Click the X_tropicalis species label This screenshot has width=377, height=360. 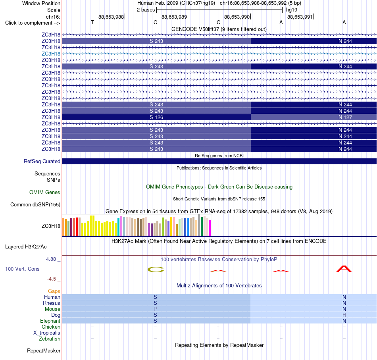pos(47,333)
